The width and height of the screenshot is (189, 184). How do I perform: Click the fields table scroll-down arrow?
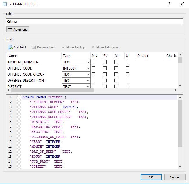point(180,85)
